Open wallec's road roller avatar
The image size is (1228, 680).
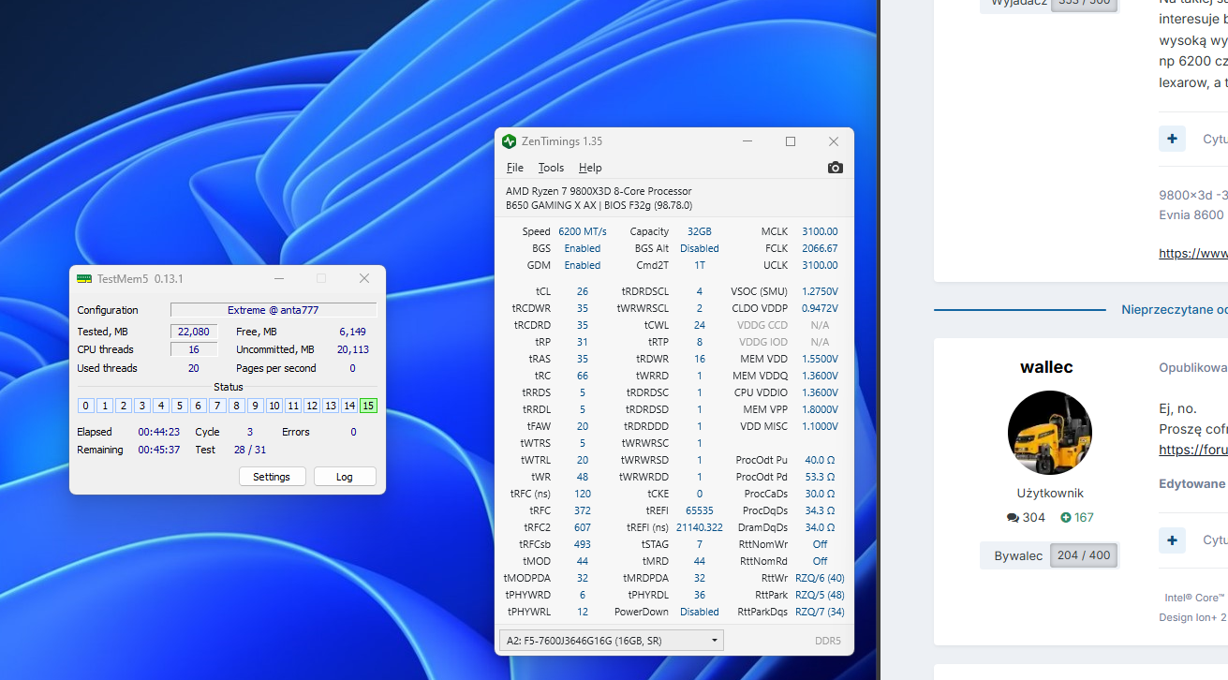[x=1049, y=433]
